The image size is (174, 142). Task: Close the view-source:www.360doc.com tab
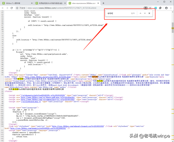coord(98,3)
